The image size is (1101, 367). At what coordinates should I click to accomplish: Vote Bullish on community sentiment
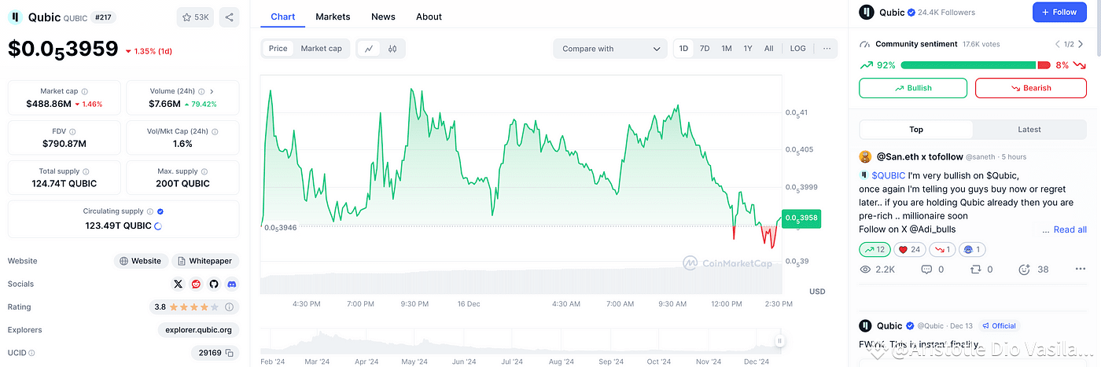[912, 88]
